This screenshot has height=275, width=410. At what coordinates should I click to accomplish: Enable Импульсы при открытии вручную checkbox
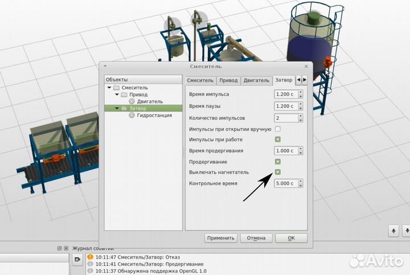[278, 129]
